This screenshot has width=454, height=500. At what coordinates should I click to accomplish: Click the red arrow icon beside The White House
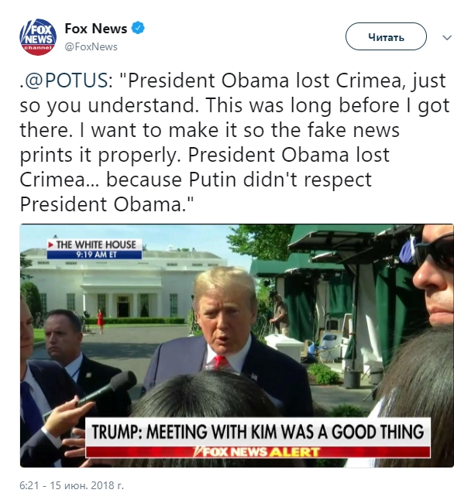pyautogui.click(x=51, y=245)
